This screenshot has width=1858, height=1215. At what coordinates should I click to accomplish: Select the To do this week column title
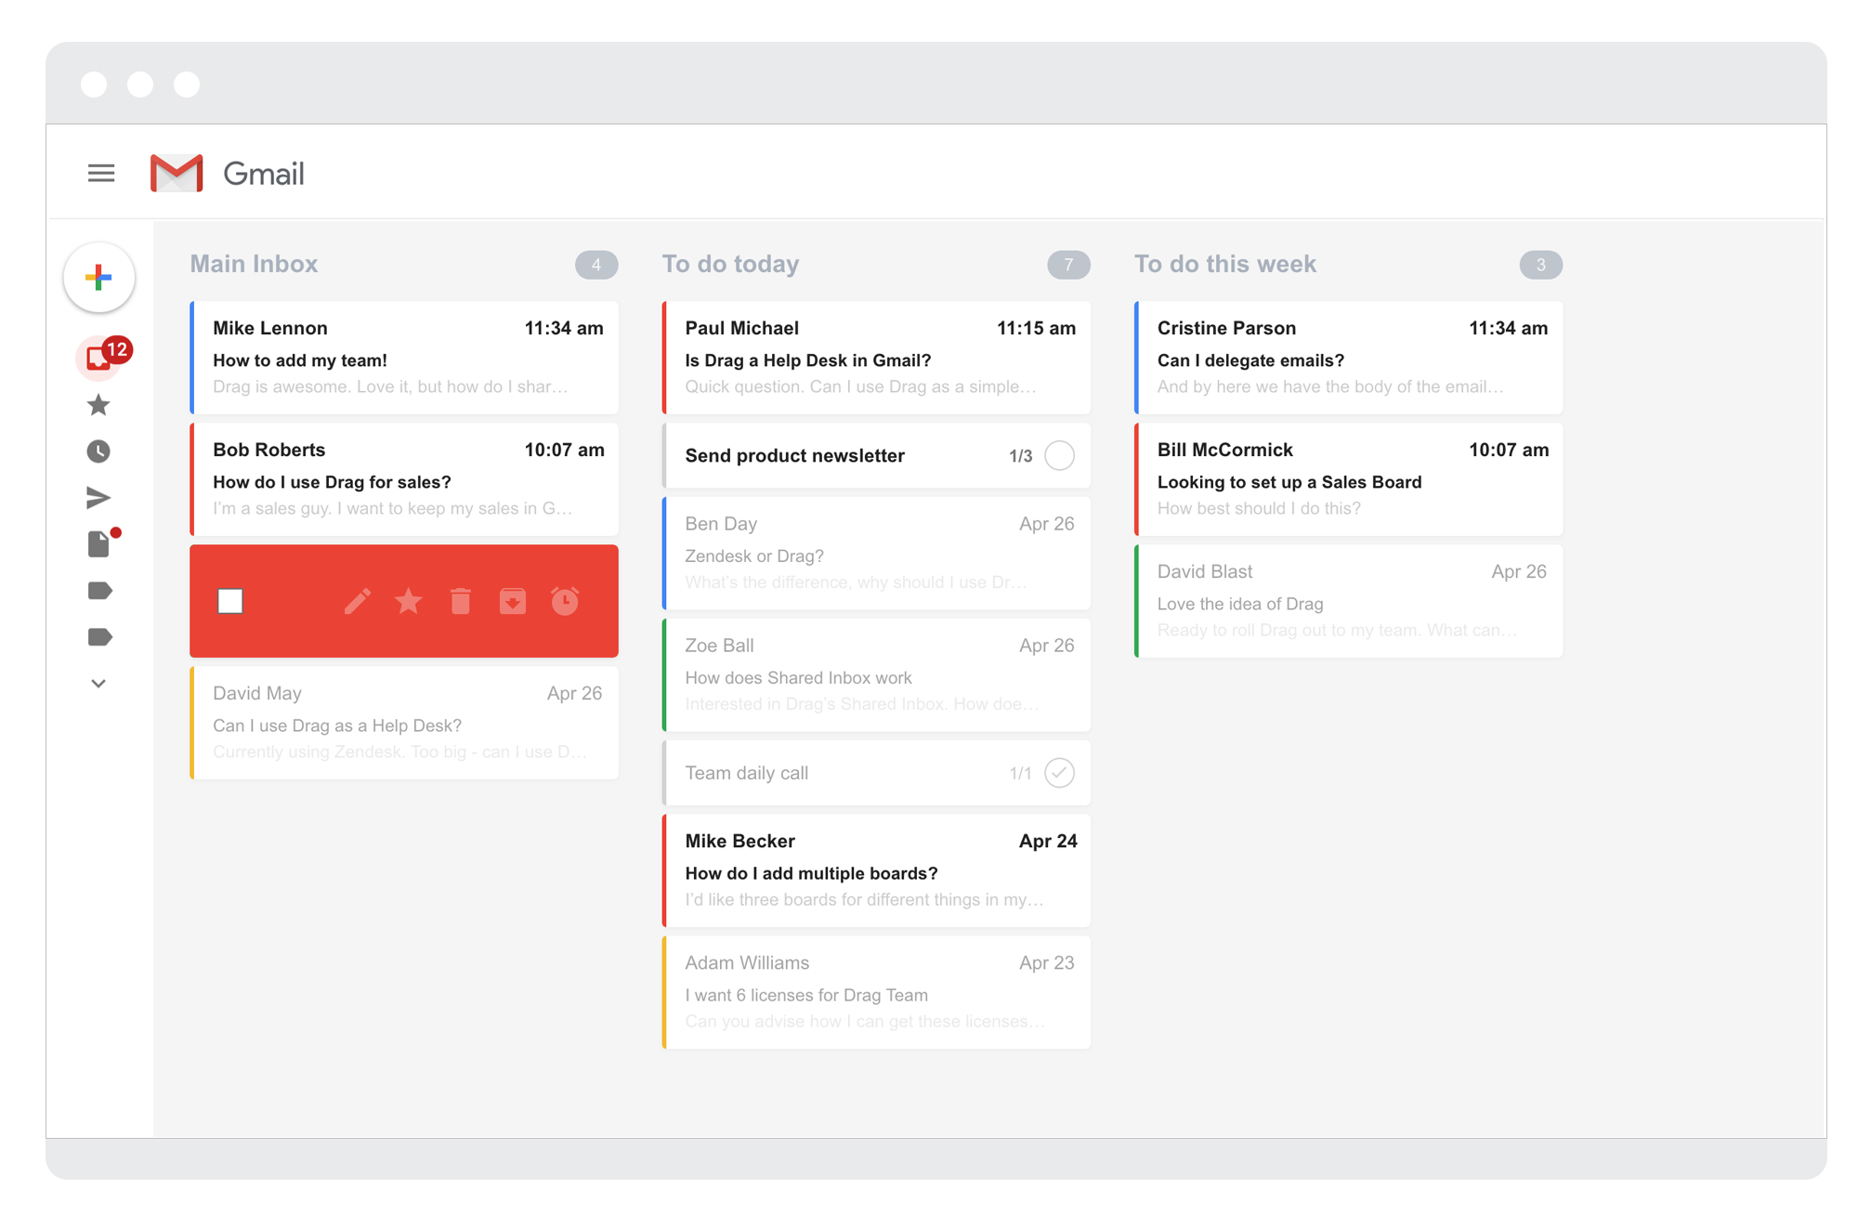click(x=1225, y=264)
